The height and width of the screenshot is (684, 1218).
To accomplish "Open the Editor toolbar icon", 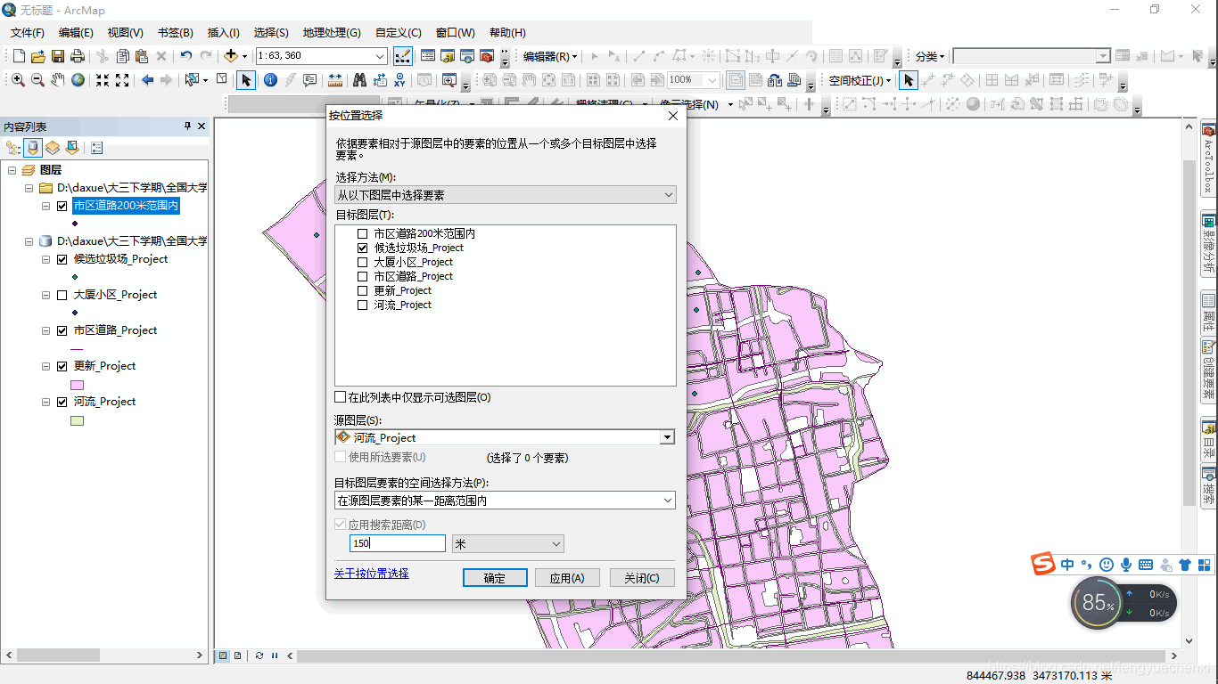I will click(x=402, y=56).
